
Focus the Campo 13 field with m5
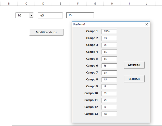(x=109, y=114)
